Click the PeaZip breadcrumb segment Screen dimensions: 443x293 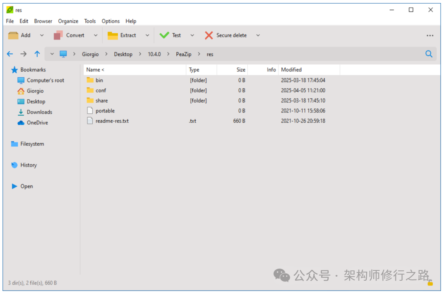(184, 54)
